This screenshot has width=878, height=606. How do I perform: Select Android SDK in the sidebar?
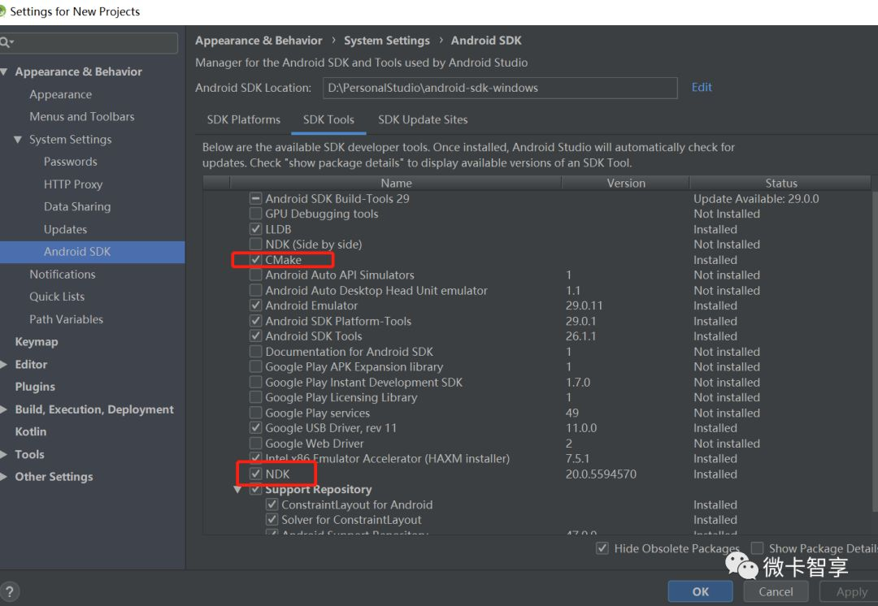(93, 252)
